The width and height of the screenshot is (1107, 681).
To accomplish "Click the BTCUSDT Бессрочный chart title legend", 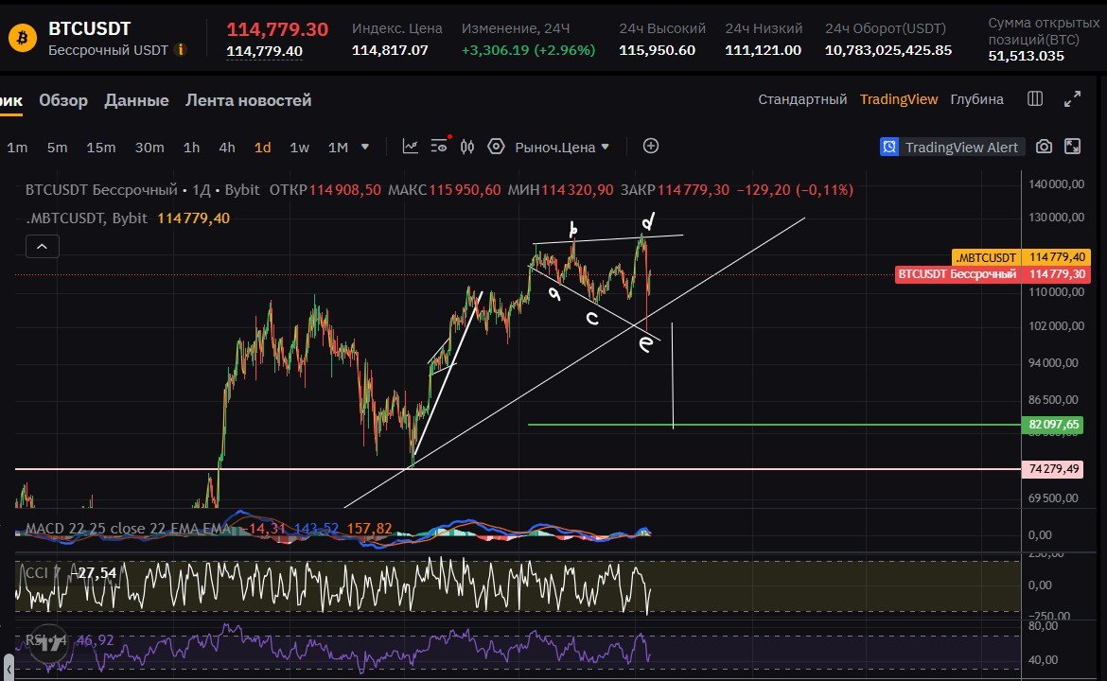I will click(x=143, y=190).
